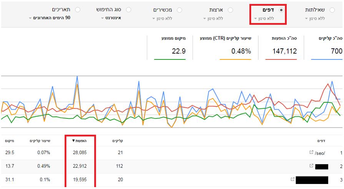344x189 pixels.
Task: Click external link icon in row 2
Action: click(311, 166)
